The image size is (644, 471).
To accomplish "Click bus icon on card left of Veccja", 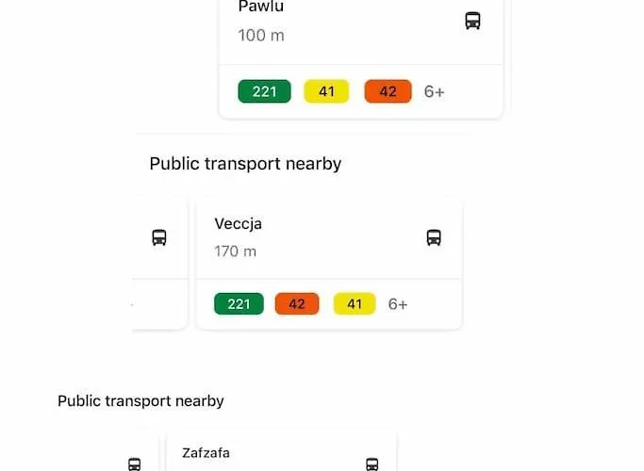I will click(x=159, y=237).
